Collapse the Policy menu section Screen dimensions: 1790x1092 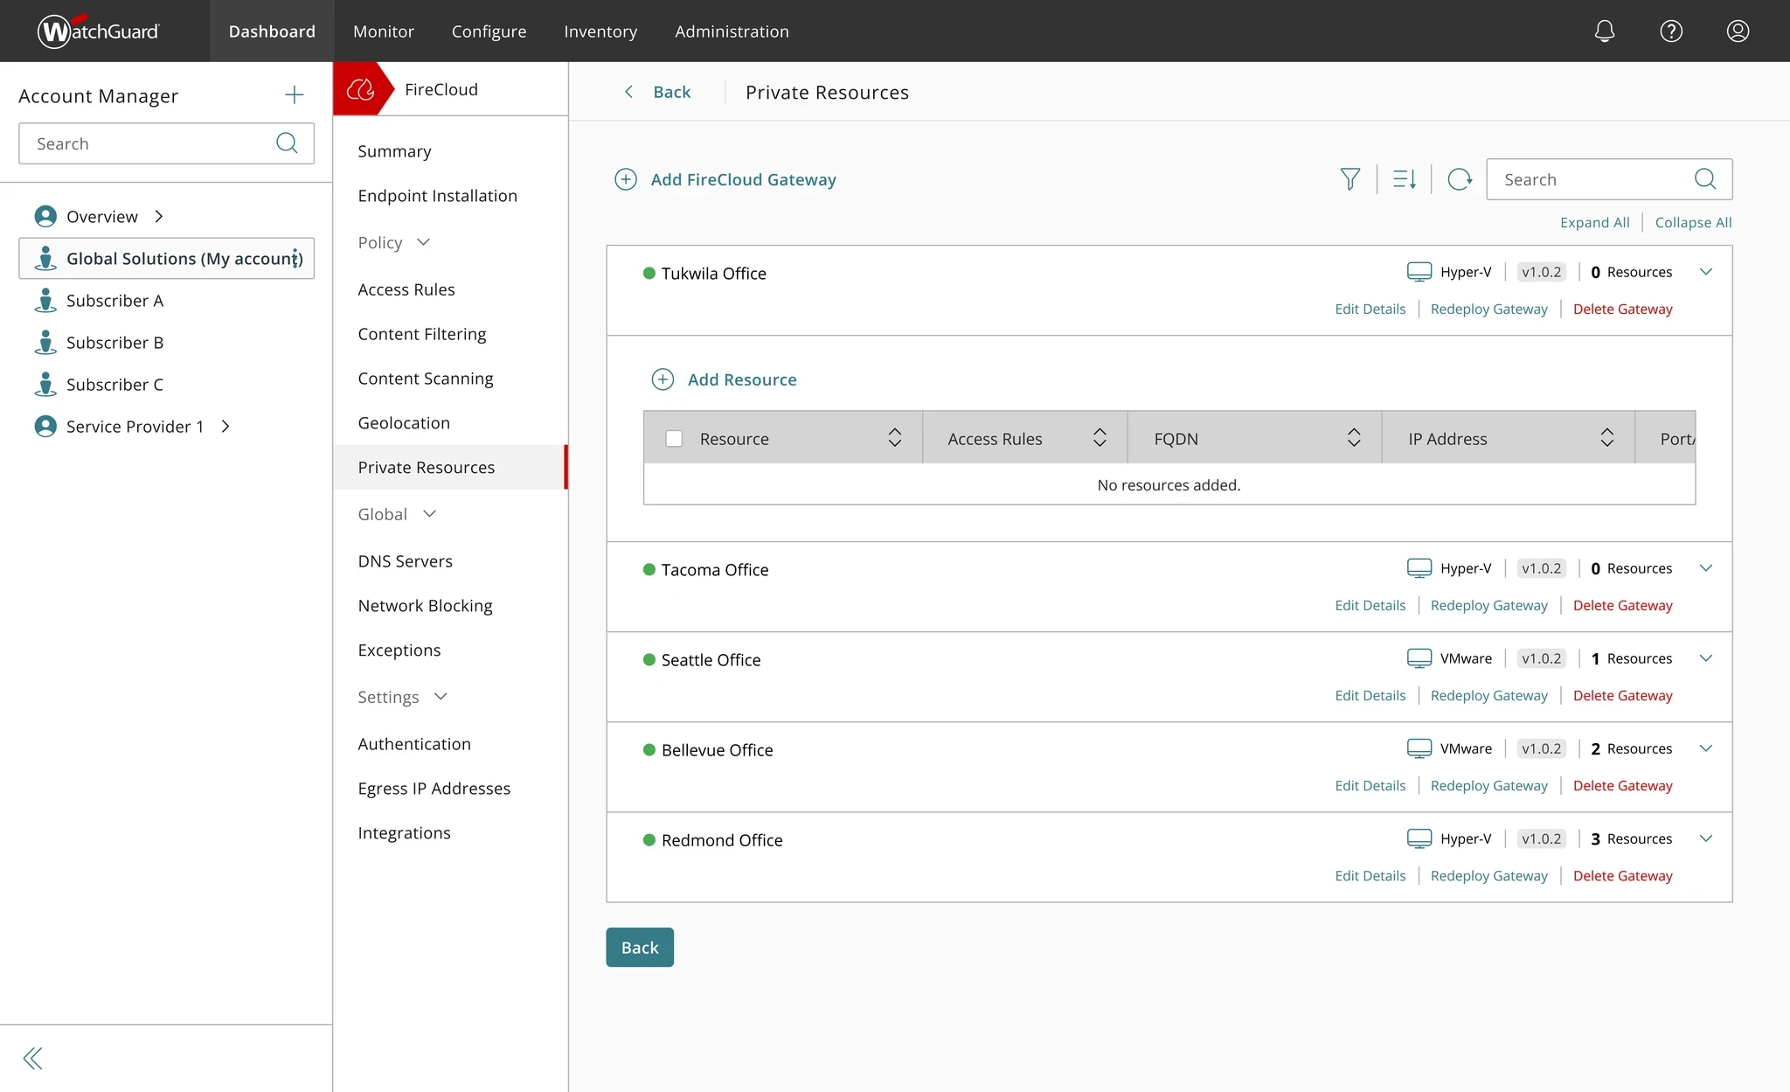(x=424, y=242)
